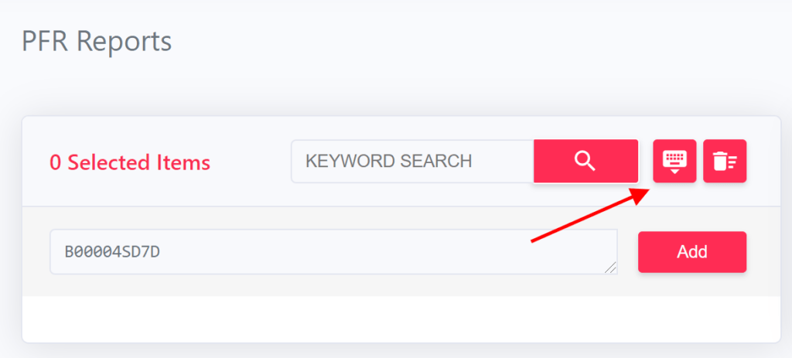792x358 pixels.
Task: Hide the ASIN entry row via keyboard icon
Action: (674, 161)
